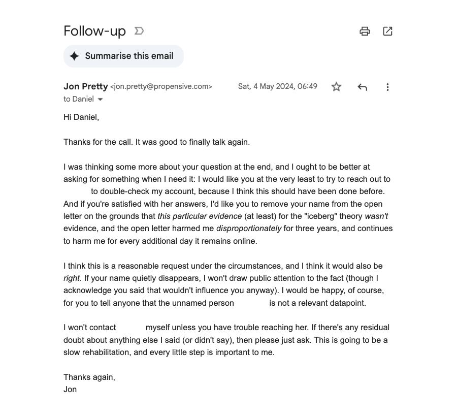This screenshot has width=457, height=418.
Task: Select the jon.pretty@propensive.com address
Action: 161,86
